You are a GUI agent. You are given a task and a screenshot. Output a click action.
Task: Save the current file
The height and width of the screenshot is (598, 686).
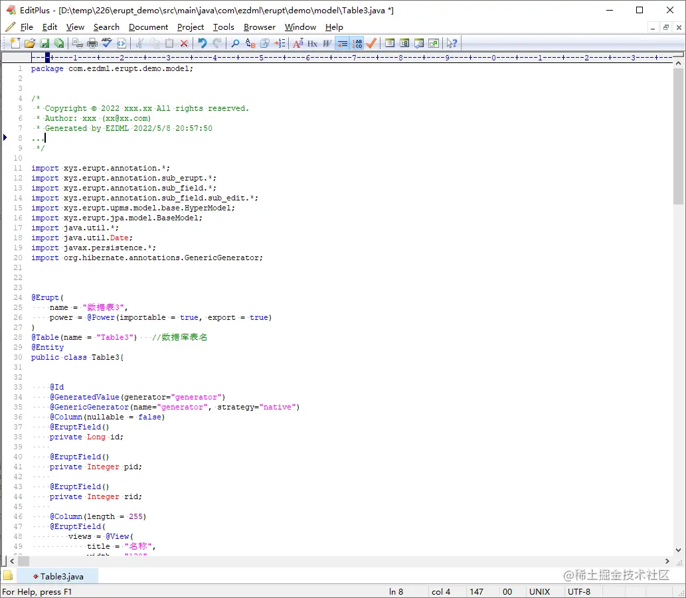[44, 43]
